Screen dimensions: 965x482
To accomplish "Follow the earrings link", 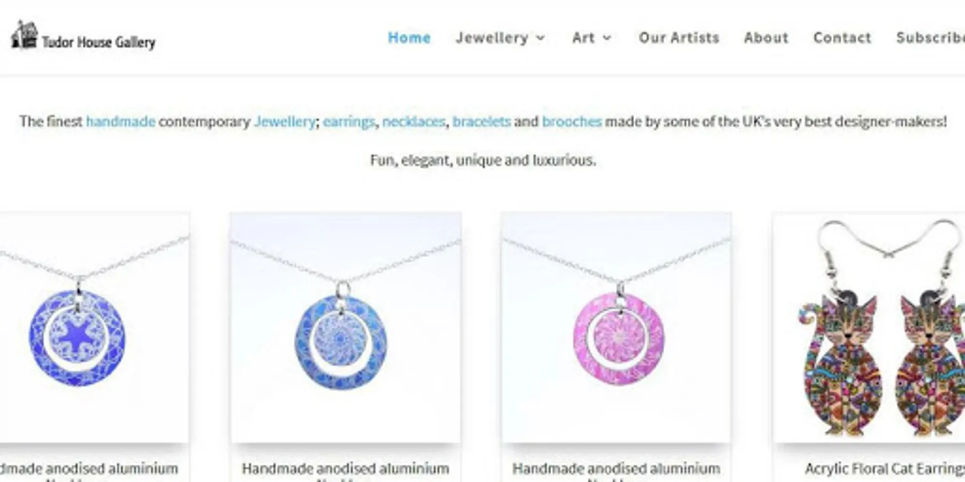I will point(349,122).
